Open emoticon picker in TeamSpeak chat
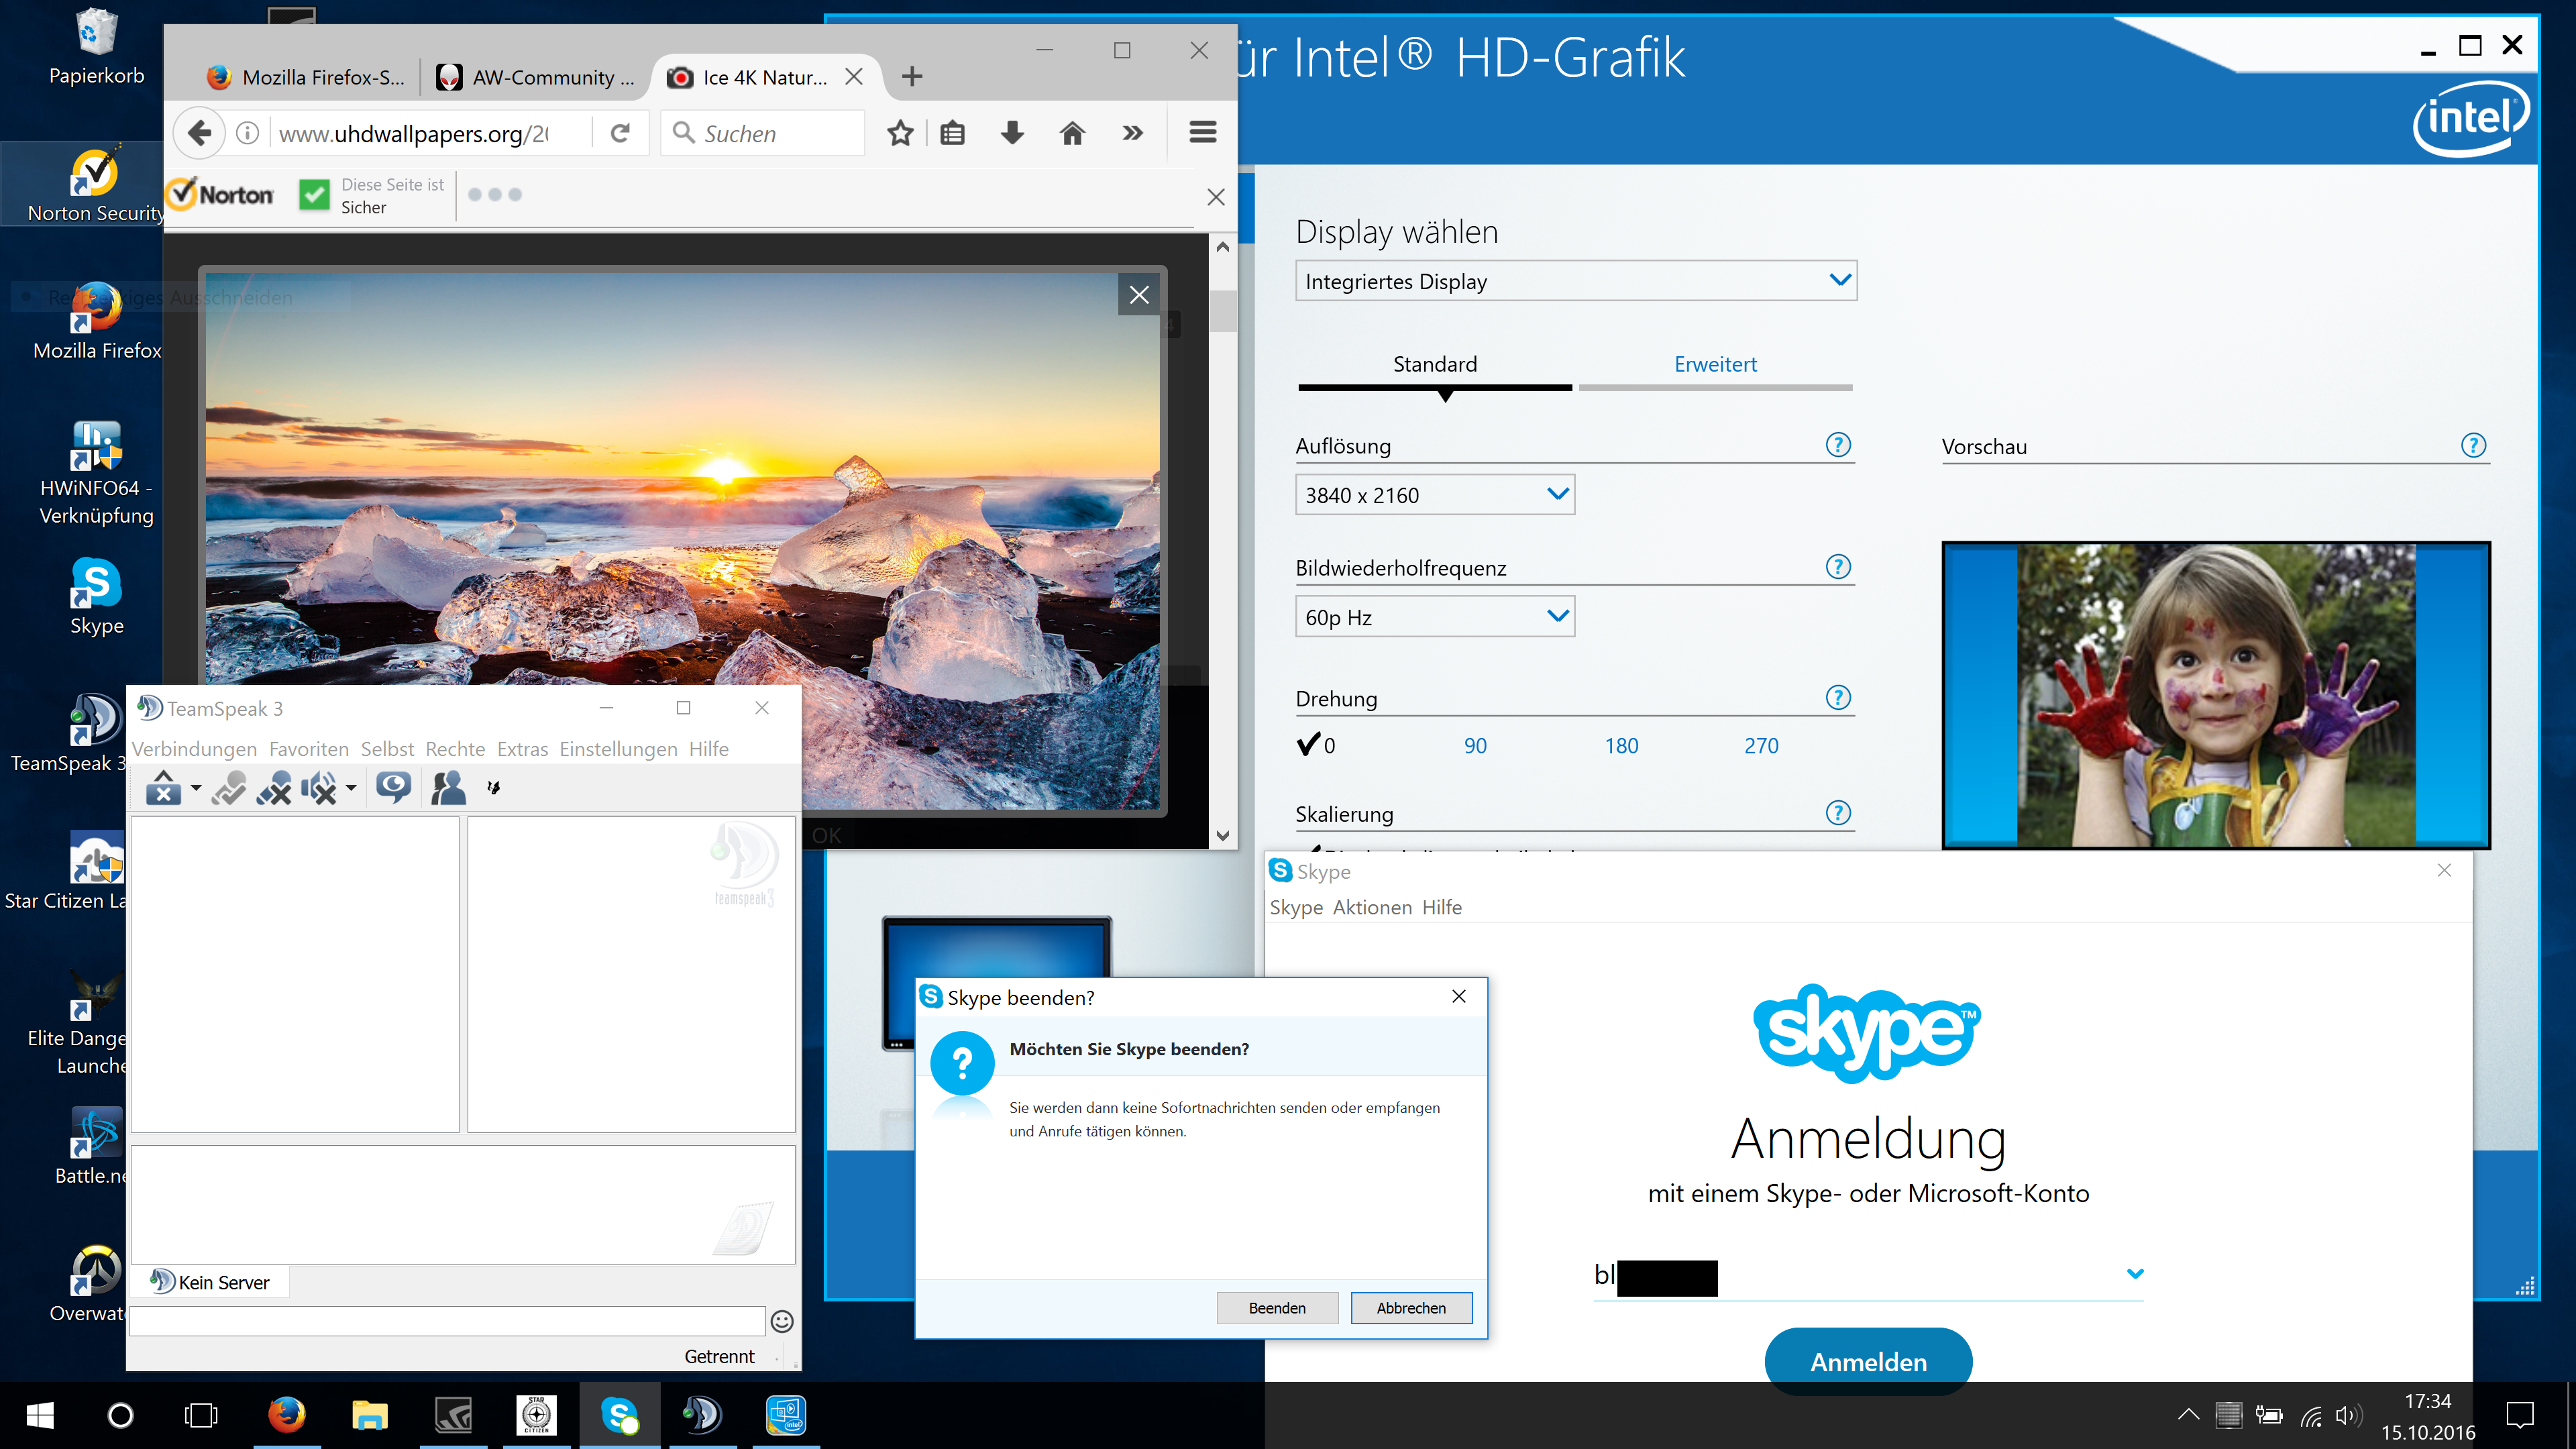 point(782,1321)
